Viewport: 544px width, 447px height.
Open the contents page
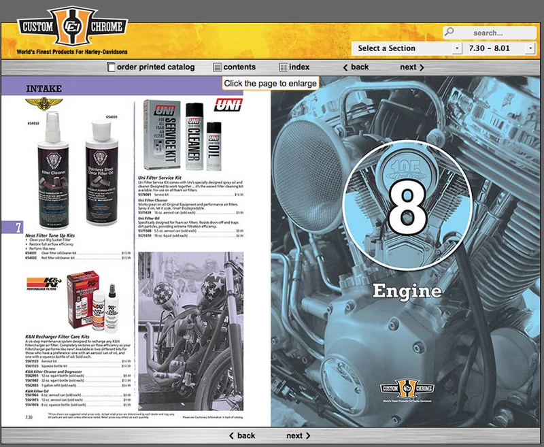tap(239, 67)
